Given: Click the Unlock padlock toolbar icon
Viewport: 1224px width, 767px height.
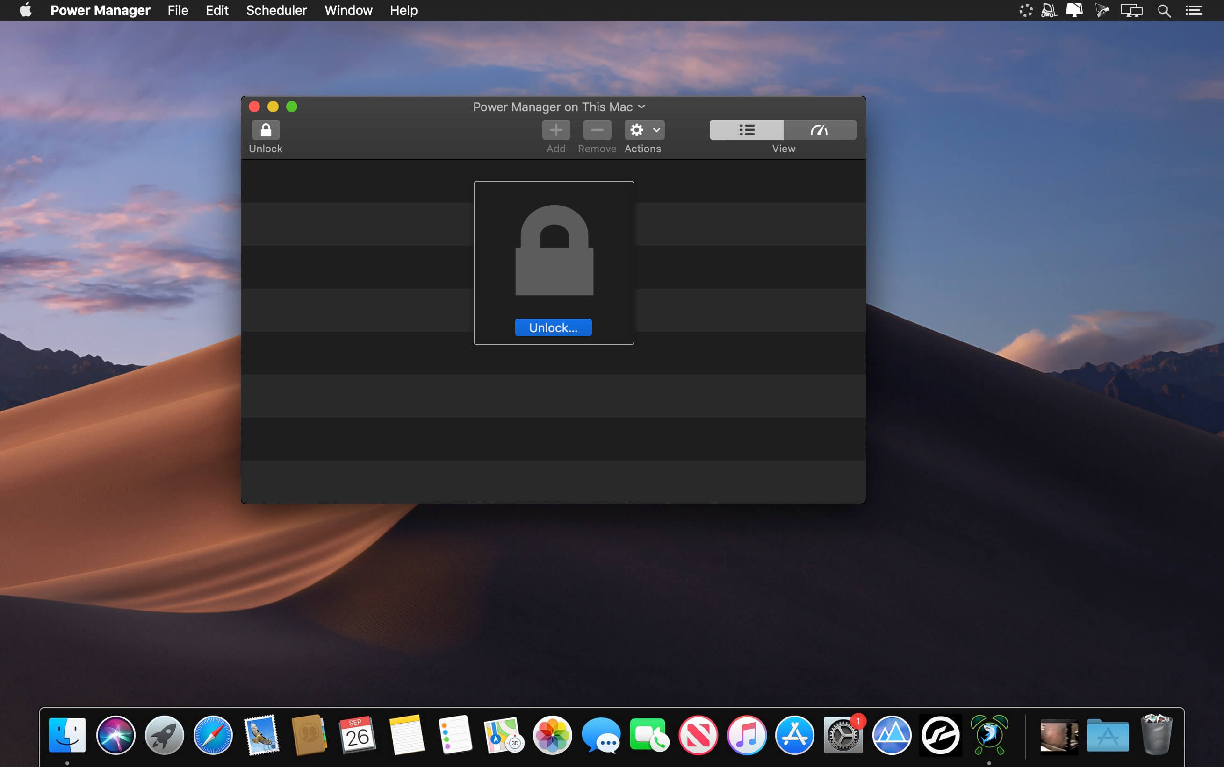Looking at the screenshot, I should point(266,130).
